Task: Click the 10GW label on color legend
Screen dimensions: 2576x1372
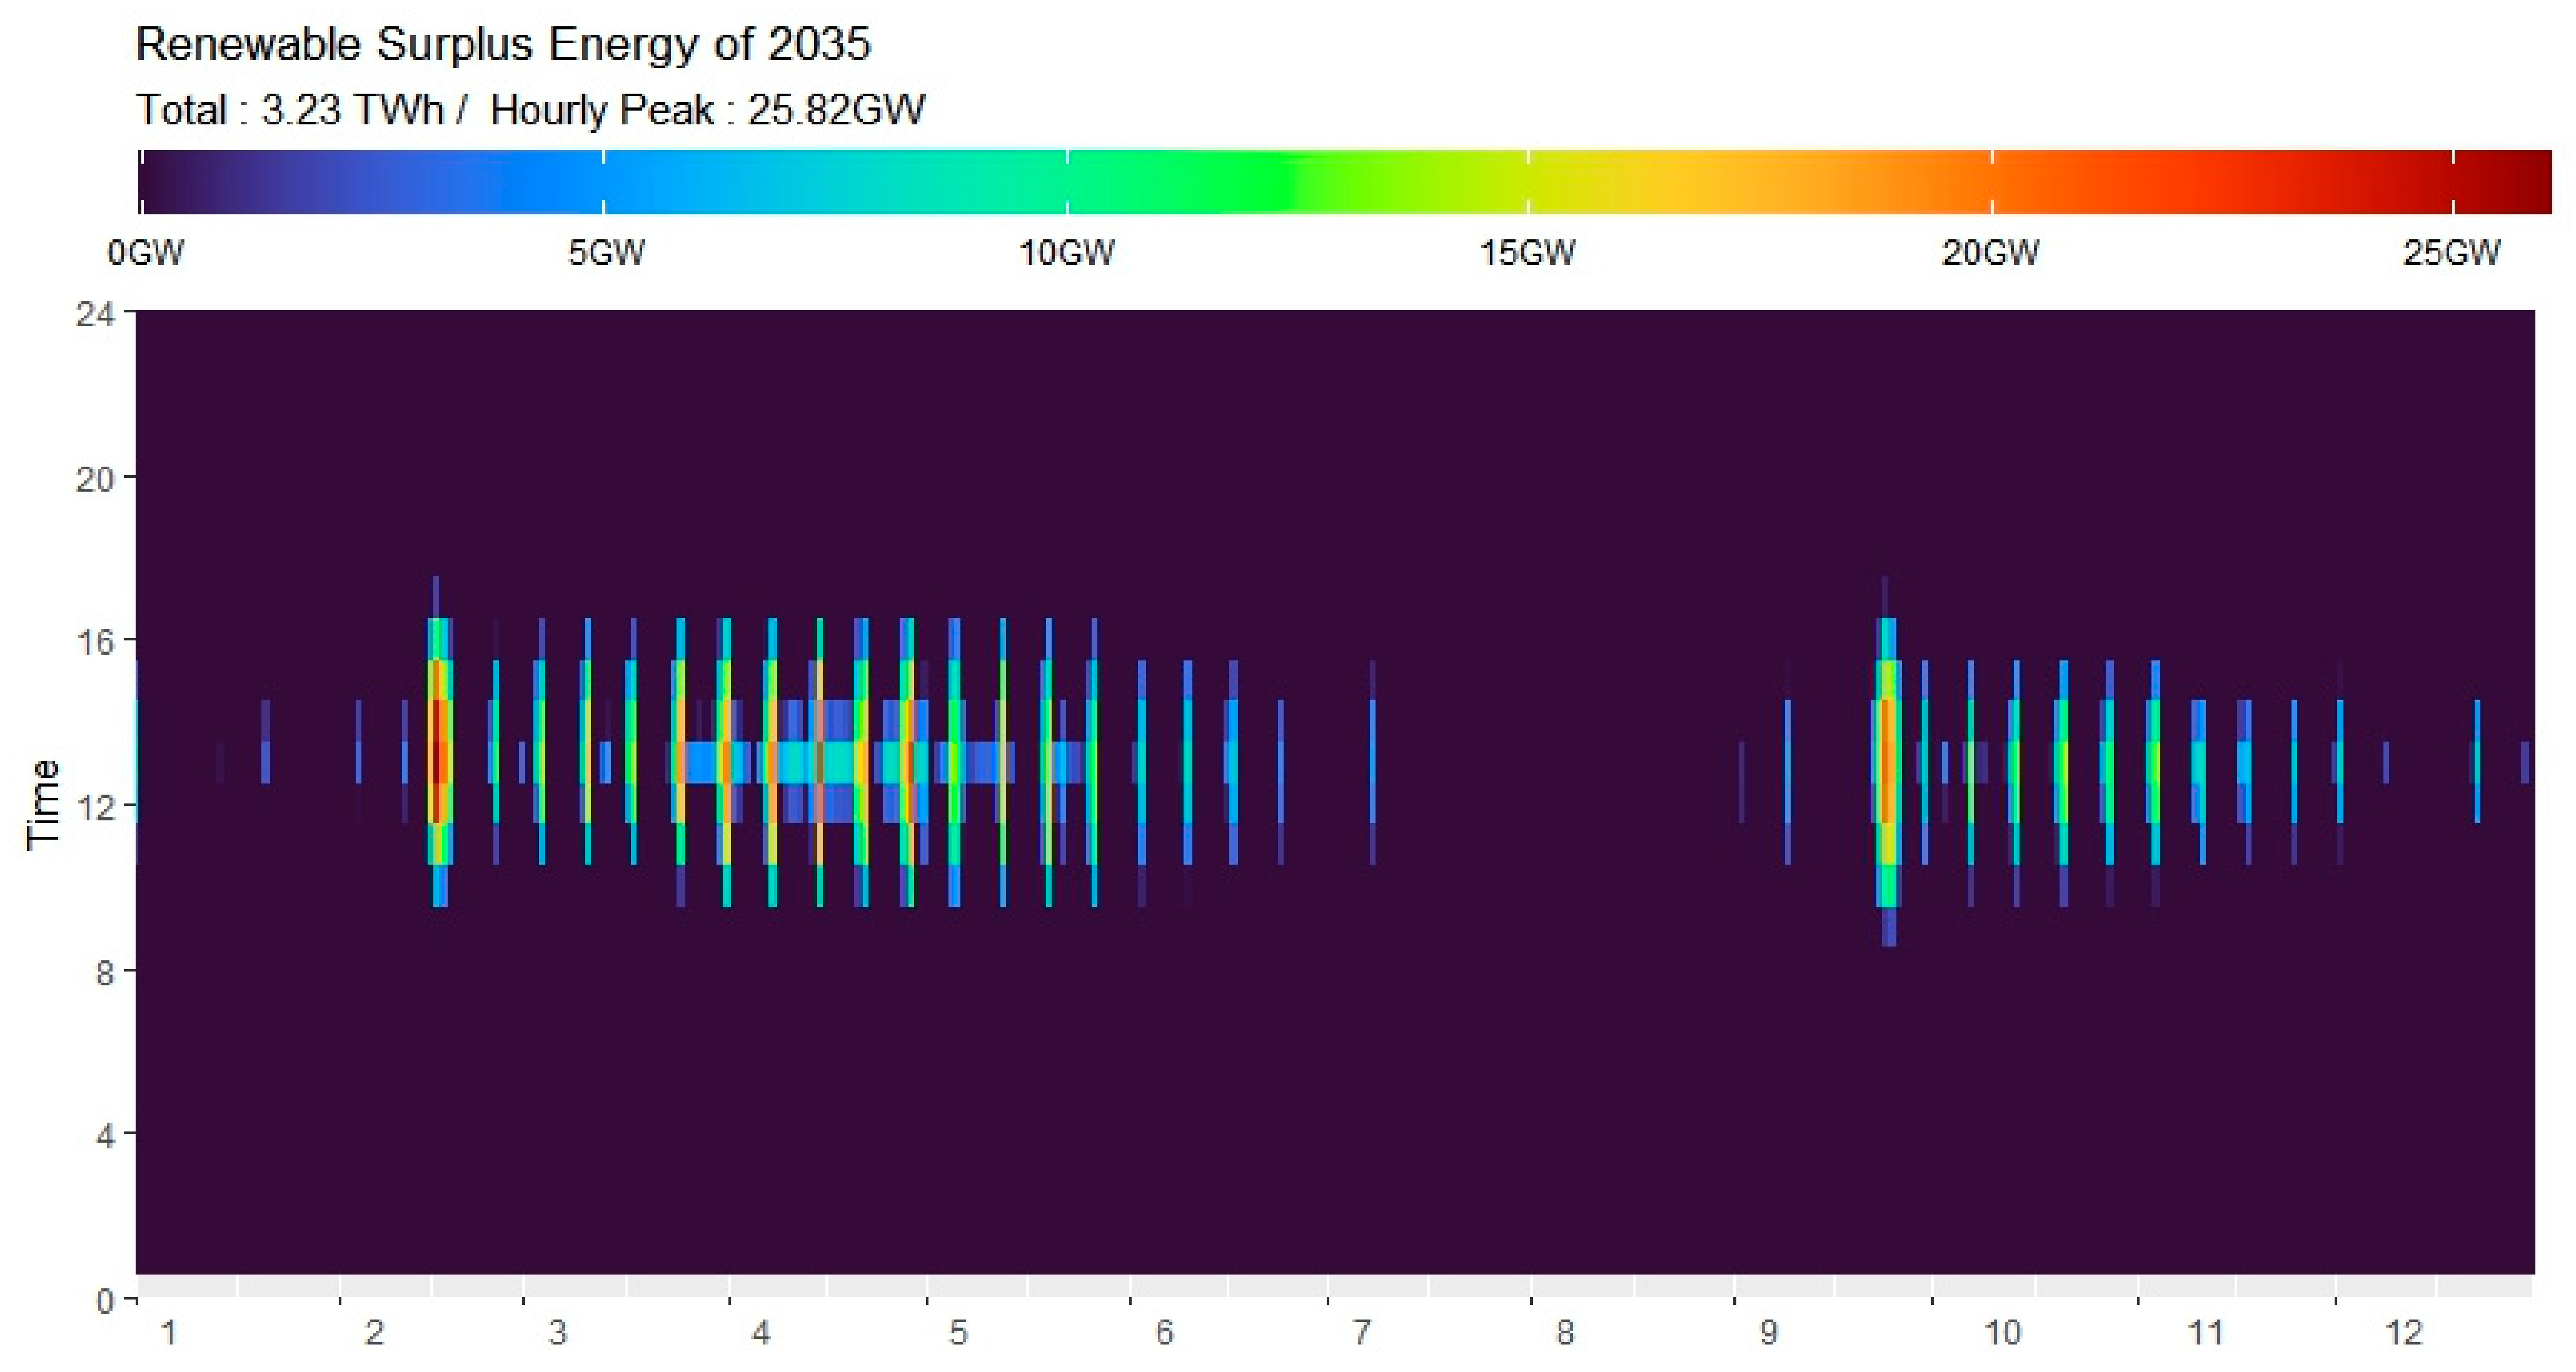Action: pyautogui.click(x=1066, y=253)
